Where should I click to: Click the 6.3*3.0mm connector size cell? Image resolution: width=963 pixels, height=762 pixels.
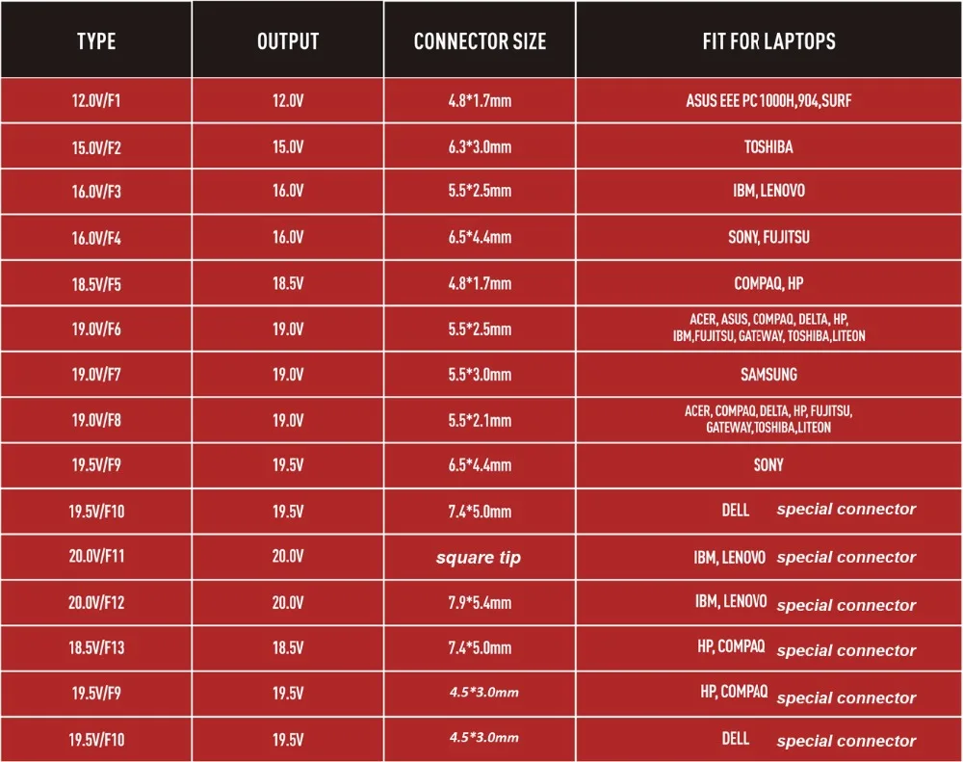(480, 146)
